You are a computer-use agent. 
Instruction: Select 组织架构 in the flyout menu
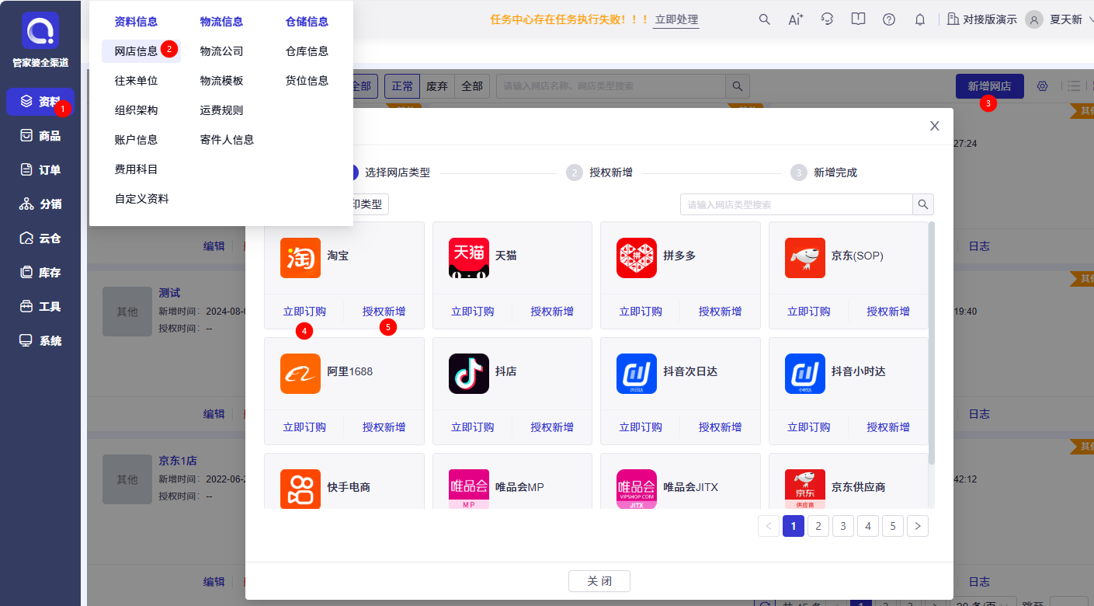coord(137,110)
